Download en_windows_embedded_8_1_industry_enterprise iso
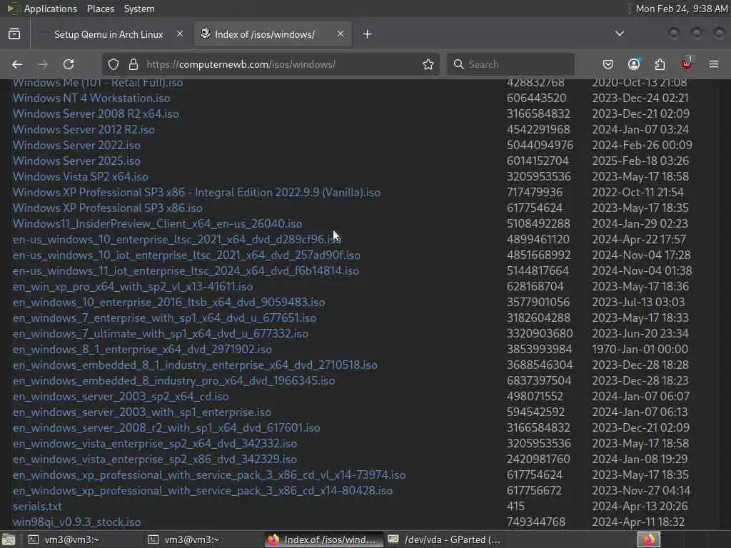 195,365
